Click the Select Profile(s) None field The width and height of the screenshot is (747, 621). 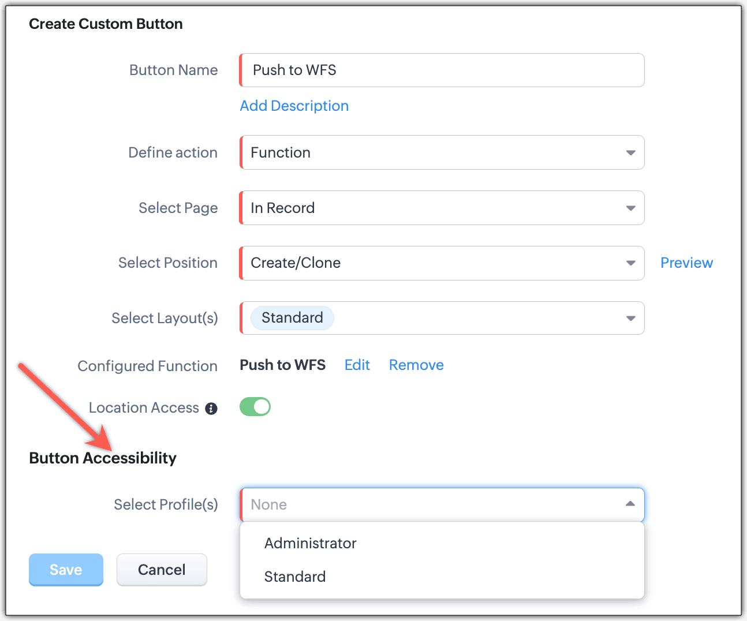[x=427, y=504]
